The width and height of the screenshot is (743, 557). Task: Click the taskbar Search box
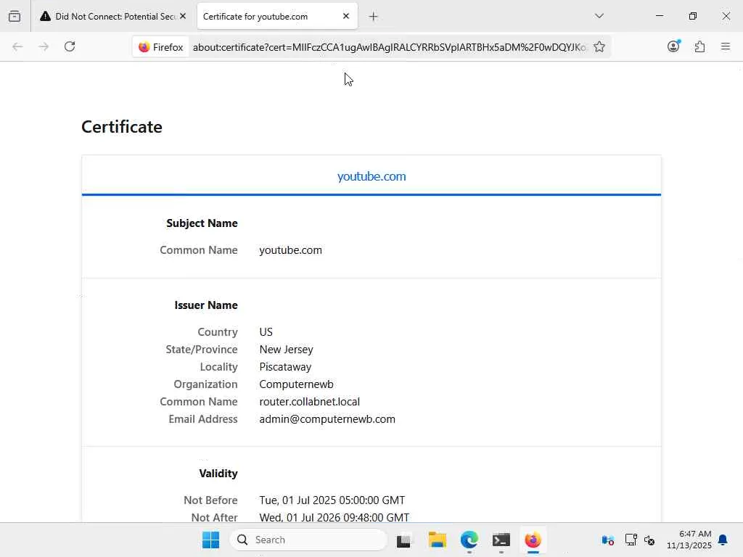point(308,540)
